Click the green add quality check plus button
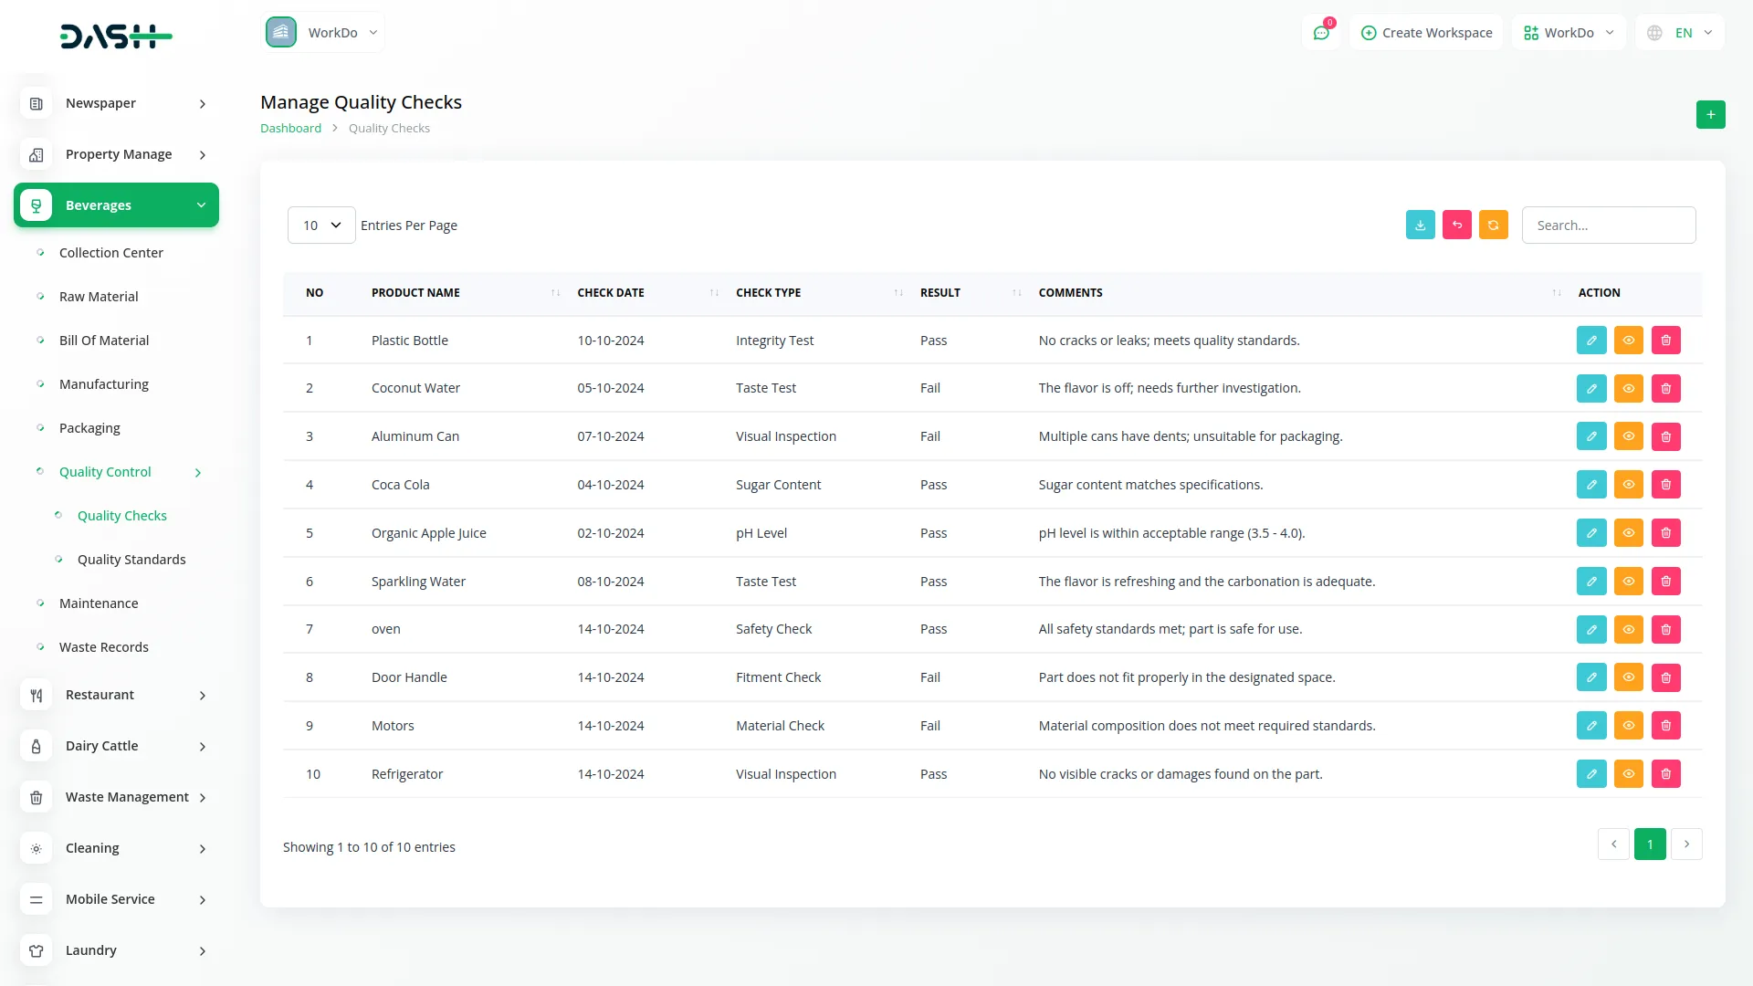Image resolution: width=1753 pixels, height=986 pixels. 1710,114
